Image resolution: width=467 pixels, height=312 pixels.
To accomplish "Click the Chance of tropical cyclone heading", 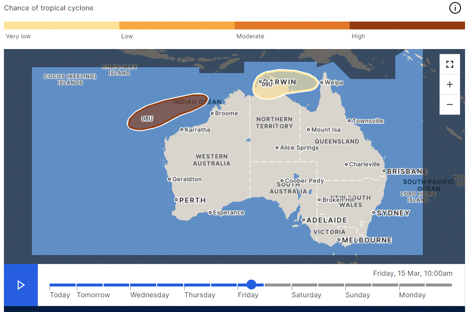I will click(x=49, y=8).
